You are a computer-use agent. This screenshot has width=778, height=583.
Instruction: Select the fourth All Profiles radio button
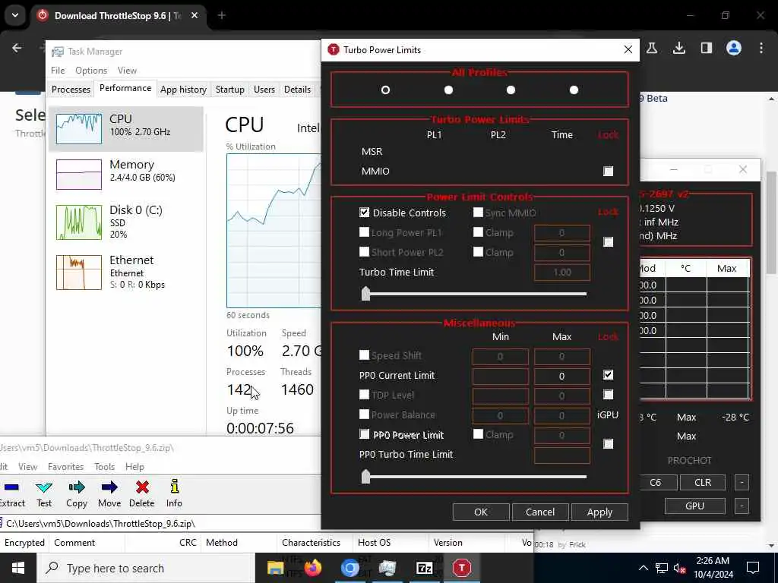pyautogui.click(x=574, y=90)
